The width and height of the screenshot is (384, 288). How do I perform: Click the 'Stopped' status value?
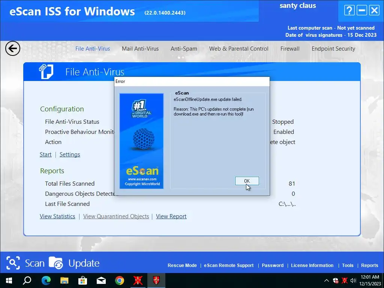283,122
